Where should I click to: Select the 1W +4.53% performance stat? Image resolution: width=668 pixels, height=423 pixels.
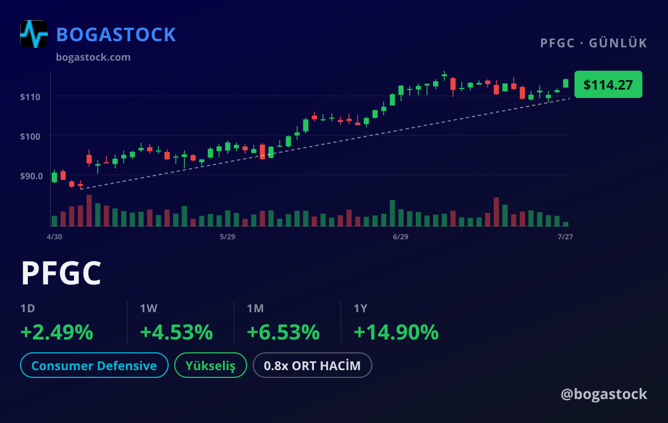coord(176,323)
